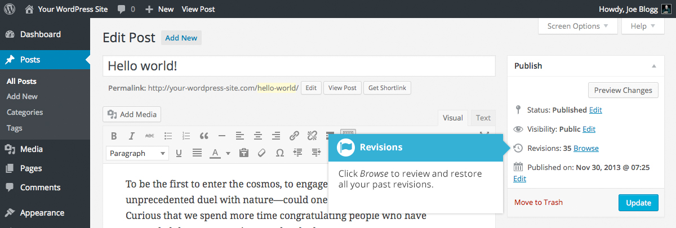The image size is (676, 228).
Task: Click the Get Shortlink button
Action: click(388, 88)
